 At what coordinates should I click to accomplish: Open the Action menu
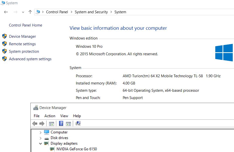tap(50, 116)
